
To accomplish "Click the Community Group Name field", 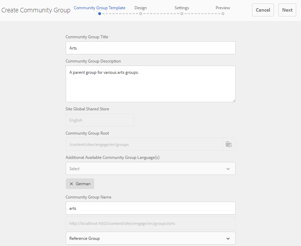I will point(150,208).
